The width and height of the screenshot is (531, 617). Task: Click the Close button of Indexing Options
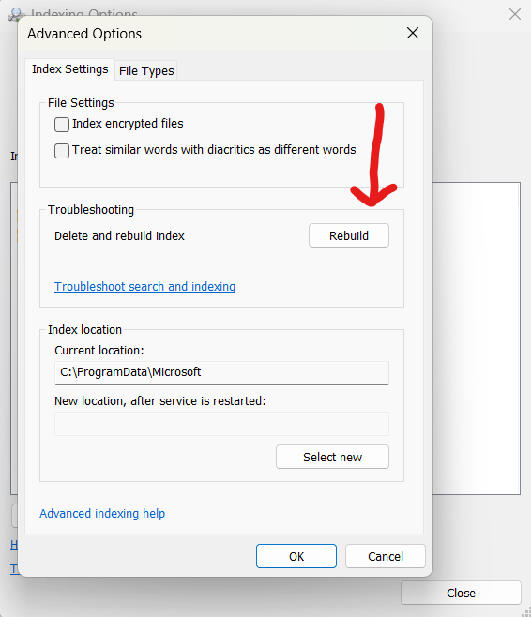461,593
